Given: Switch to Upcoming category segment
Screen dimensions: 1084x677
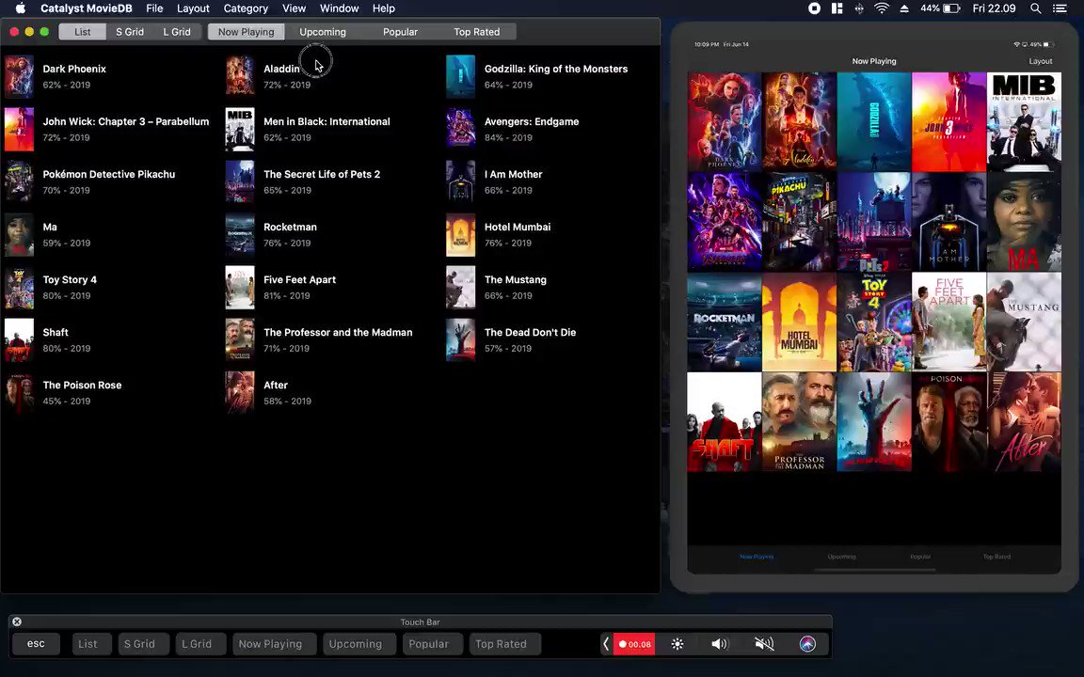Looking at the screenshot, I should [x=323, y=32].
